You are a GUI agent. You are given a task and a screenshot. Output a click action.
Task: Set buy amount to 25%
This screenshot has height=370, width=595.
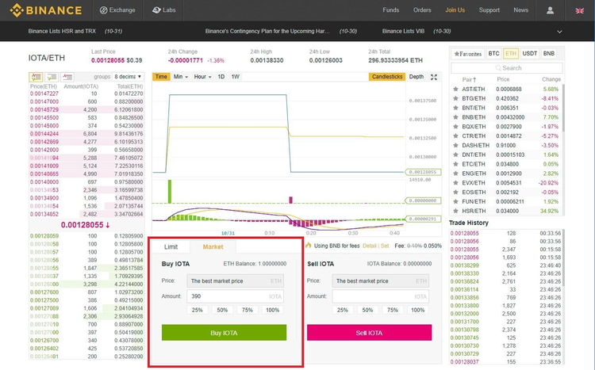point(198,310)
